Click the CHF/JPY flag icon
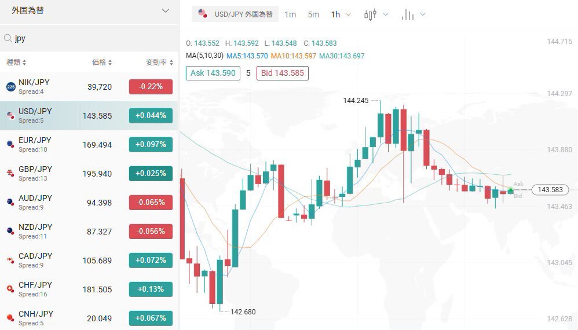 pos(10,289)
